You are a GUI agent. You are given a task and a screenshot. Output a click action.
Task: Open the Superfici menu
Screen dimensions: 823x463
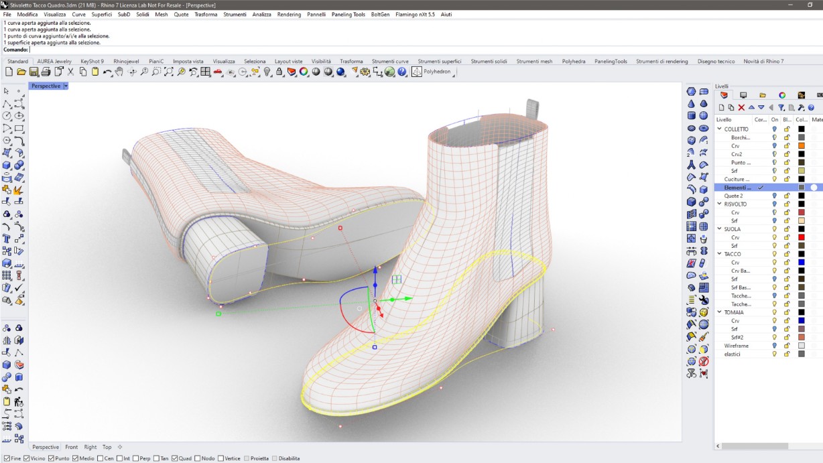[x=102, y=14]
